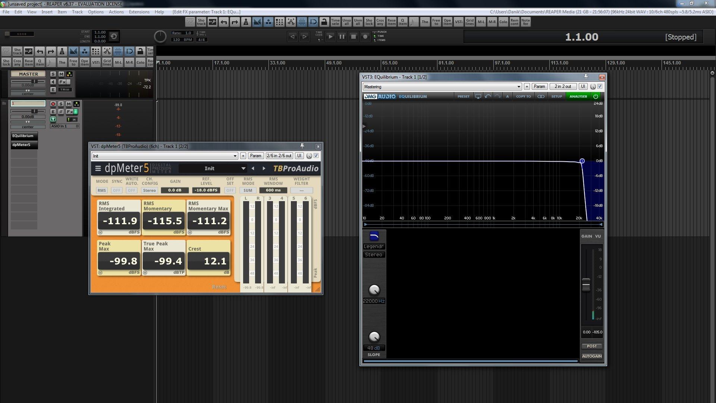Open the ASIO In 1 input selector
Viewport: 716px width, 403px height.
click(65, 126)
